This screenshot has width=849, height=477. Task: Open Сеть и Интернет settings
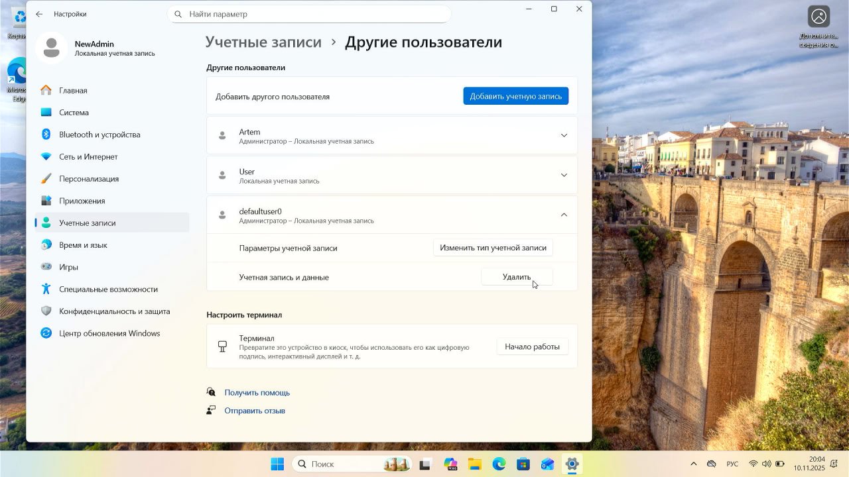[87, 156]
